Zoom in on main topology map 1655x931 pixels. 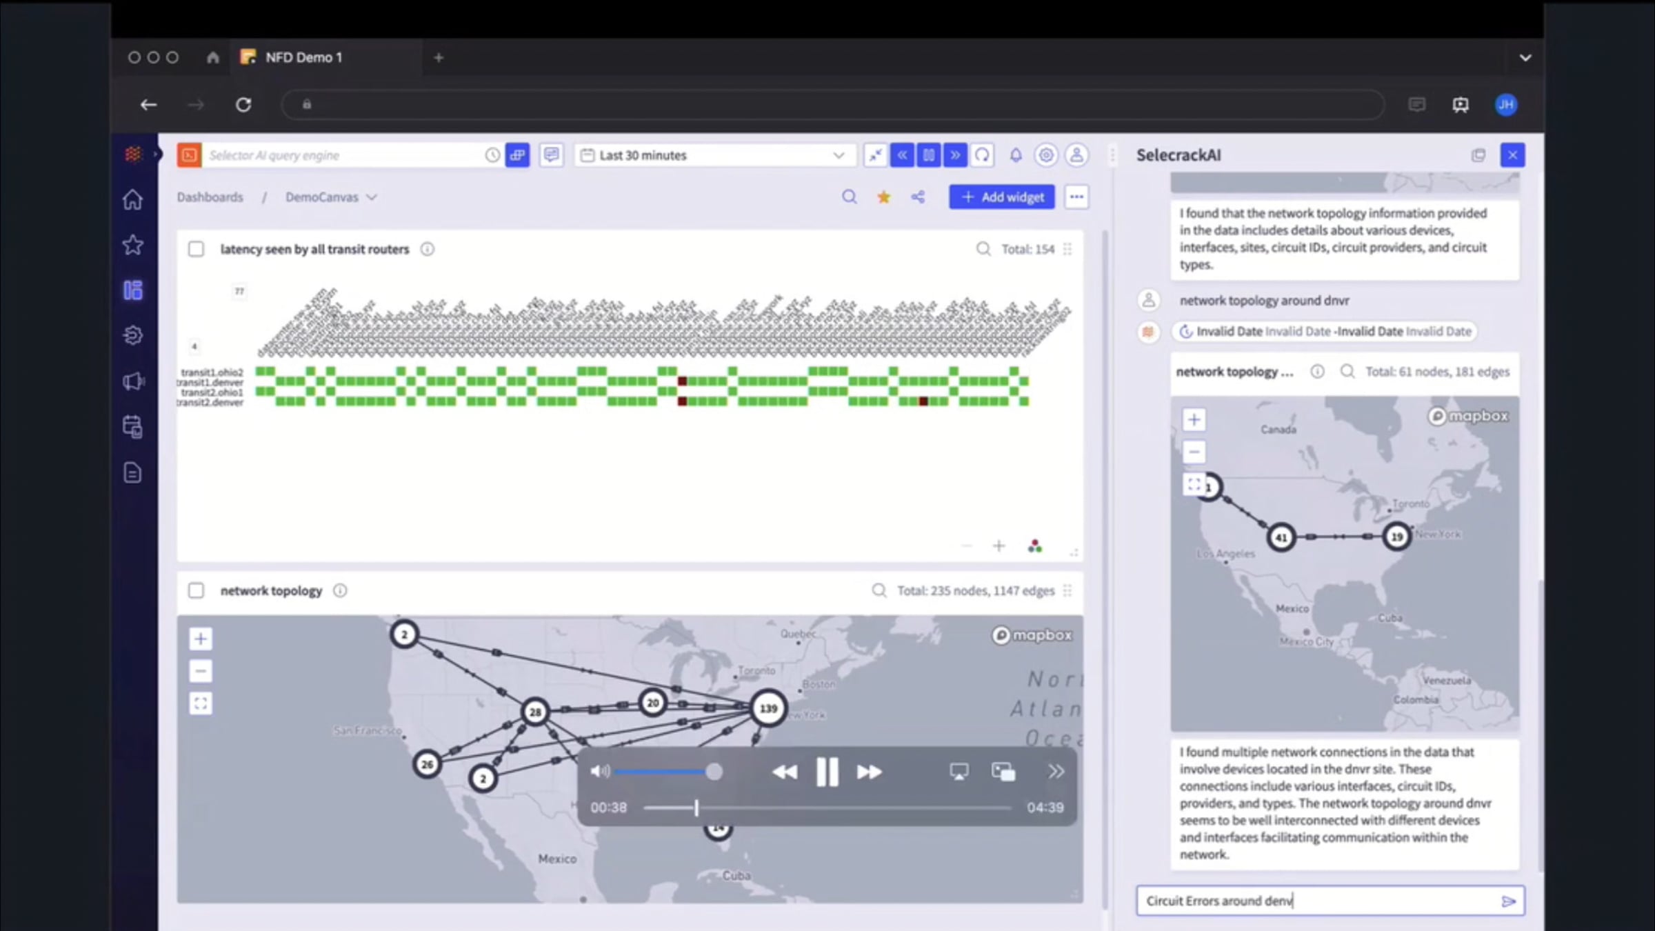coord(201,639)
